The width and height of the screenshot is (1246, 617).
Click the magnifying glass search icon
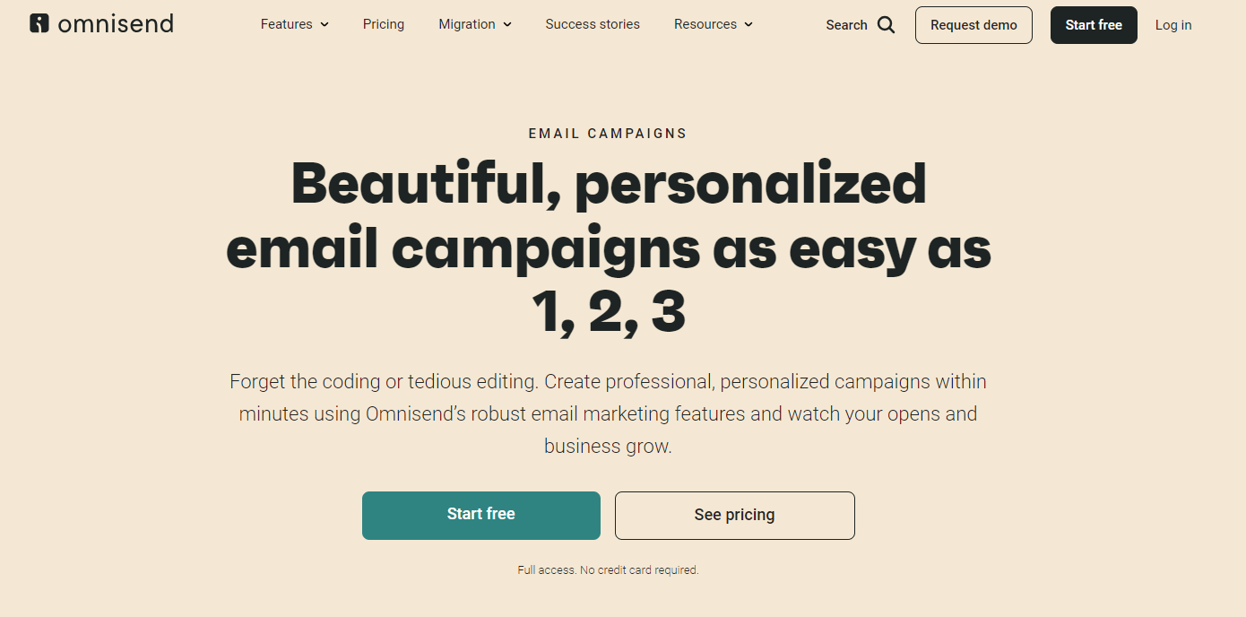point(887,25)
